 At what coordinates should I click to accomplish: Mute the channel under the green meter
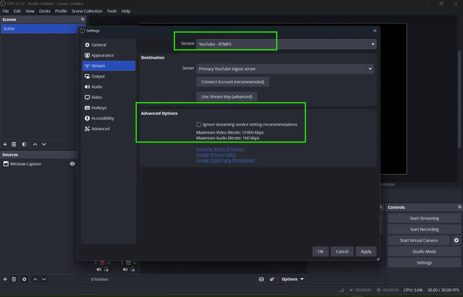(125, 269)
